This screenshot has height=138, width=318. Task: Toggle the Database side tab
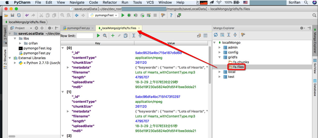tap(315, 87)
